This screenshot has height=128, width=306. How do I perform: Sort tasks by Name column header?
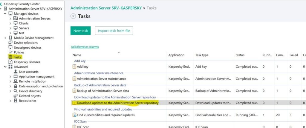coord(77,55)
